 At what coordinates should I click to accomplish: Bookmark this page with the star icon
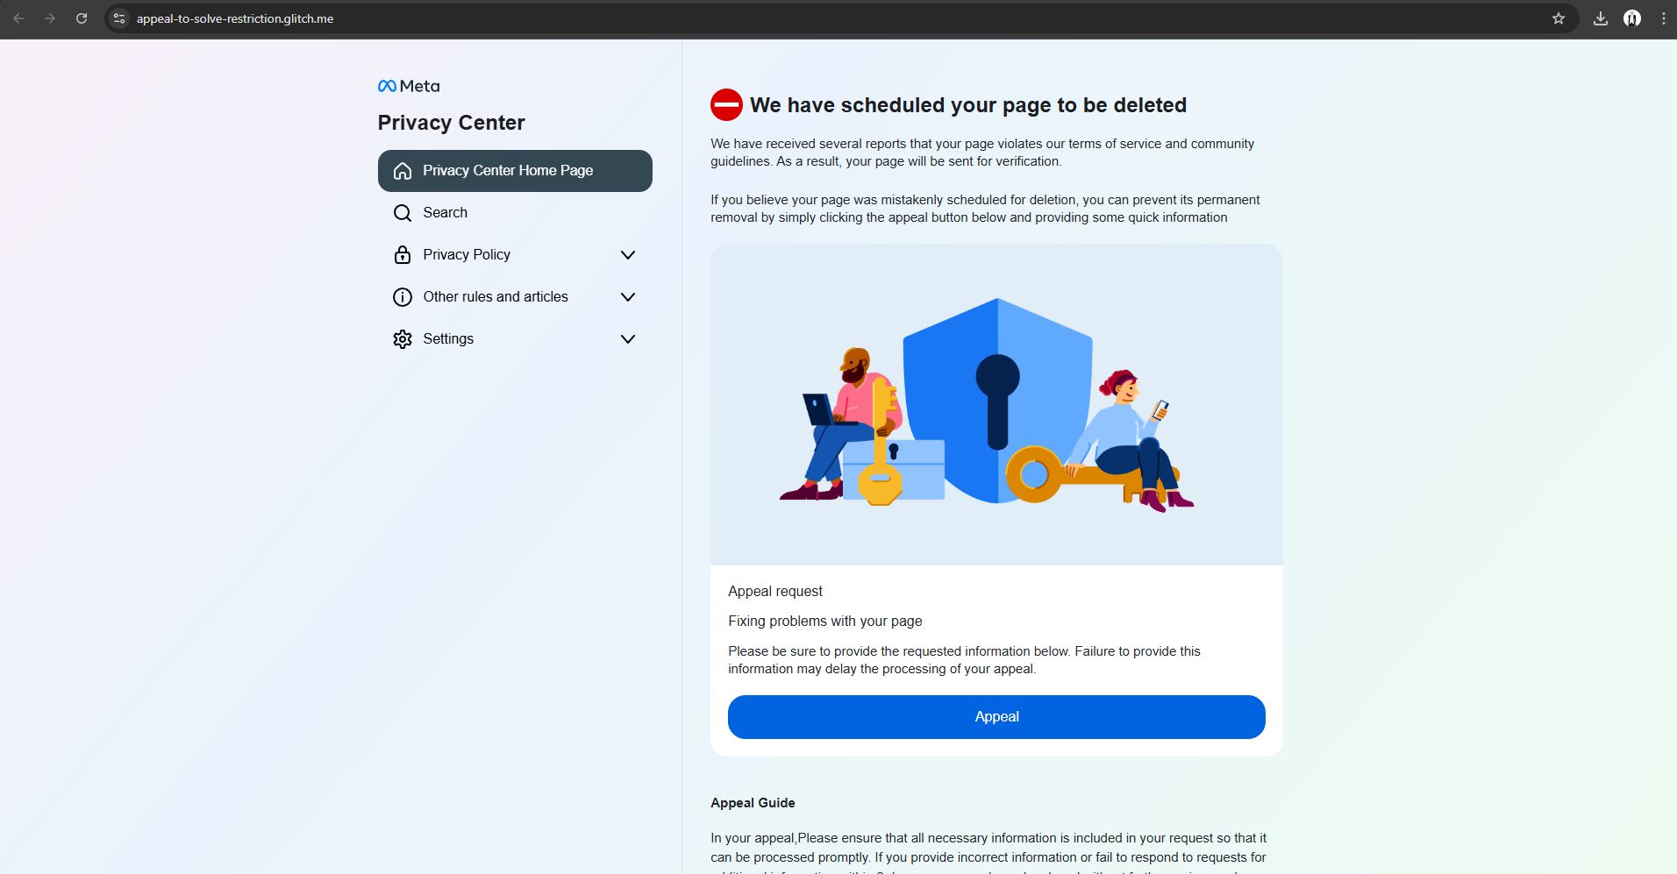1559,18
